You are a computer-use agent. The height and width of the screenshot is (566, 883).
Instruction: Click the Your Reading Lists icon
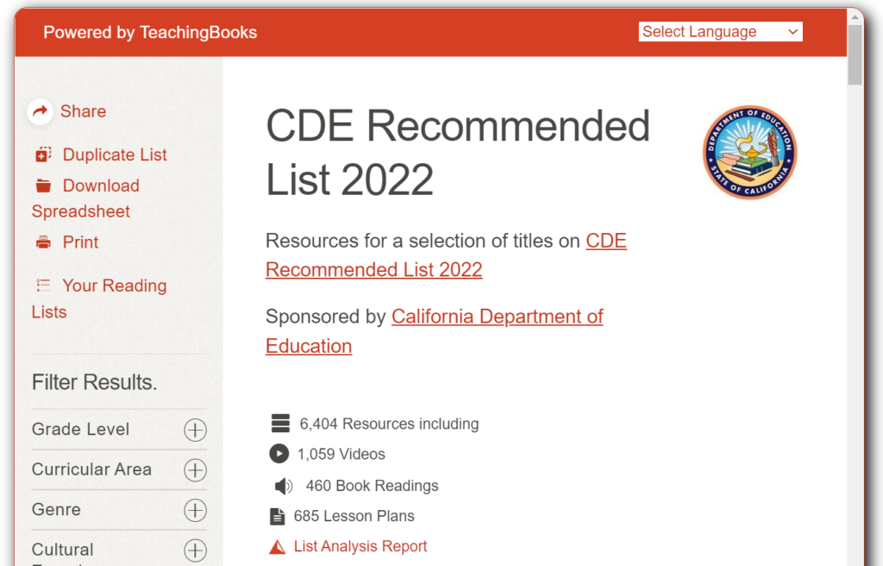point(43,286)
